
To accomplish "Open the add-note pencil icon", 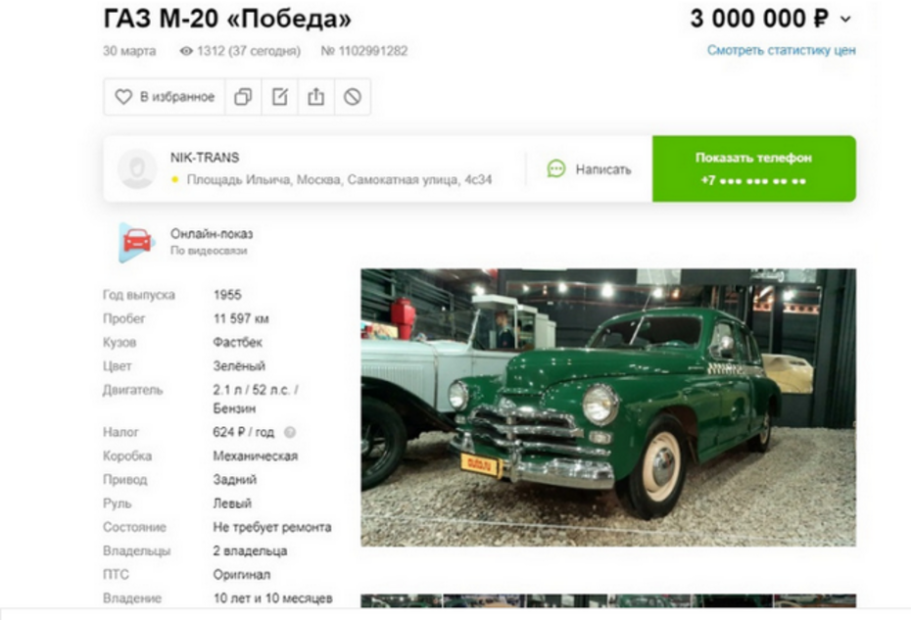I will tap(279, 96).
